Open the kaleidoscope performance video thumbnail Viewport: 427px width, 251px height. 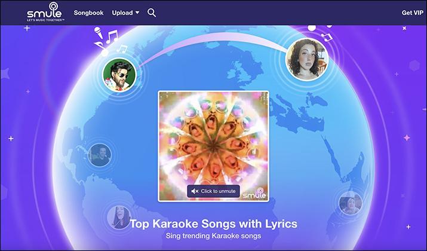[213, 146]
